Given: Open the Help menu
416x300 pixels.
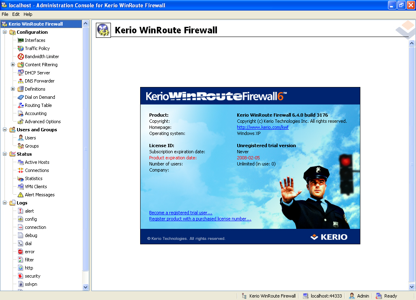Looking at the screenshot, I should coord(28,14).
